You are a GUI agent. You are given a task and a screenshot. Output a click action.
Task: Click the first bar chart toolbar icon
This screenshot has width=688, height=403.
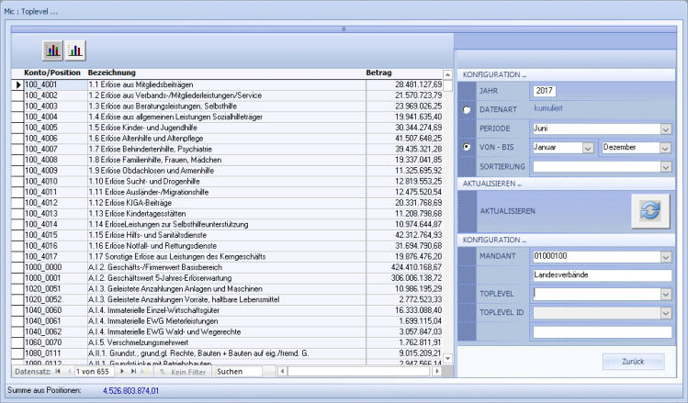(53, 50)
